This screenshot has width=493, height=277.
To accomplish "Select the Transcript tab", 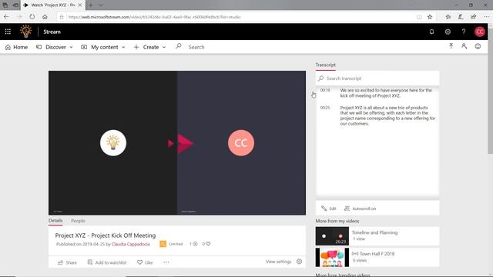I will [x=325, y=65].
